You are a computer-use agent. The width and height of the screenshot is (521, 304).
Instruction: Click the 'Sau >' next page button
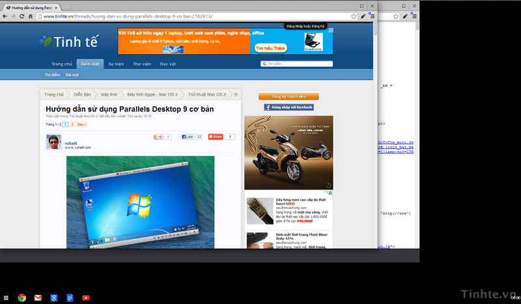(x=81, y=124)
